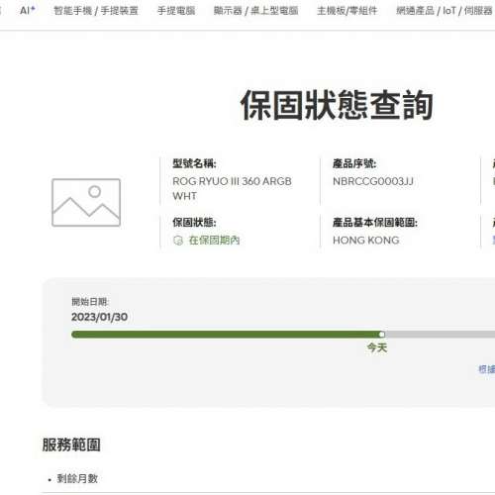This screenshot has width=495, height=495.
Task: Open 智能手機 / 手提裝置 menu
Action: (x=96, y=11)
